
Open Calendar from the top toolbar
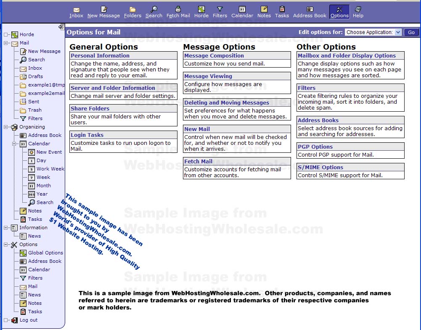click(x=242, y=12)
